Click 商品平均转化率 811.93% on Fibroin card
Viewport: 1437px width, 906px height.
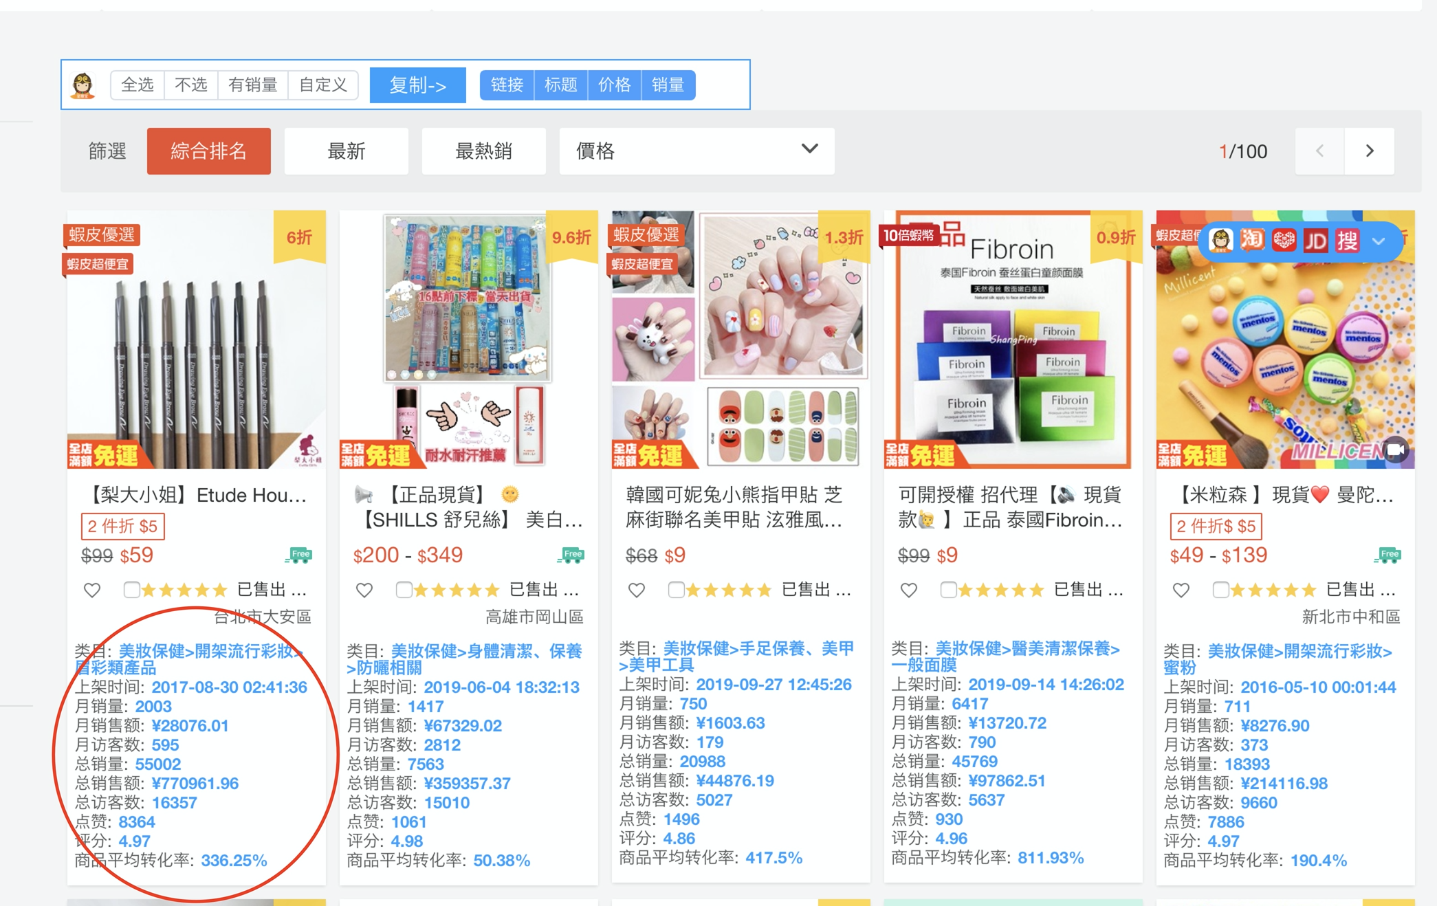point(987,857)
